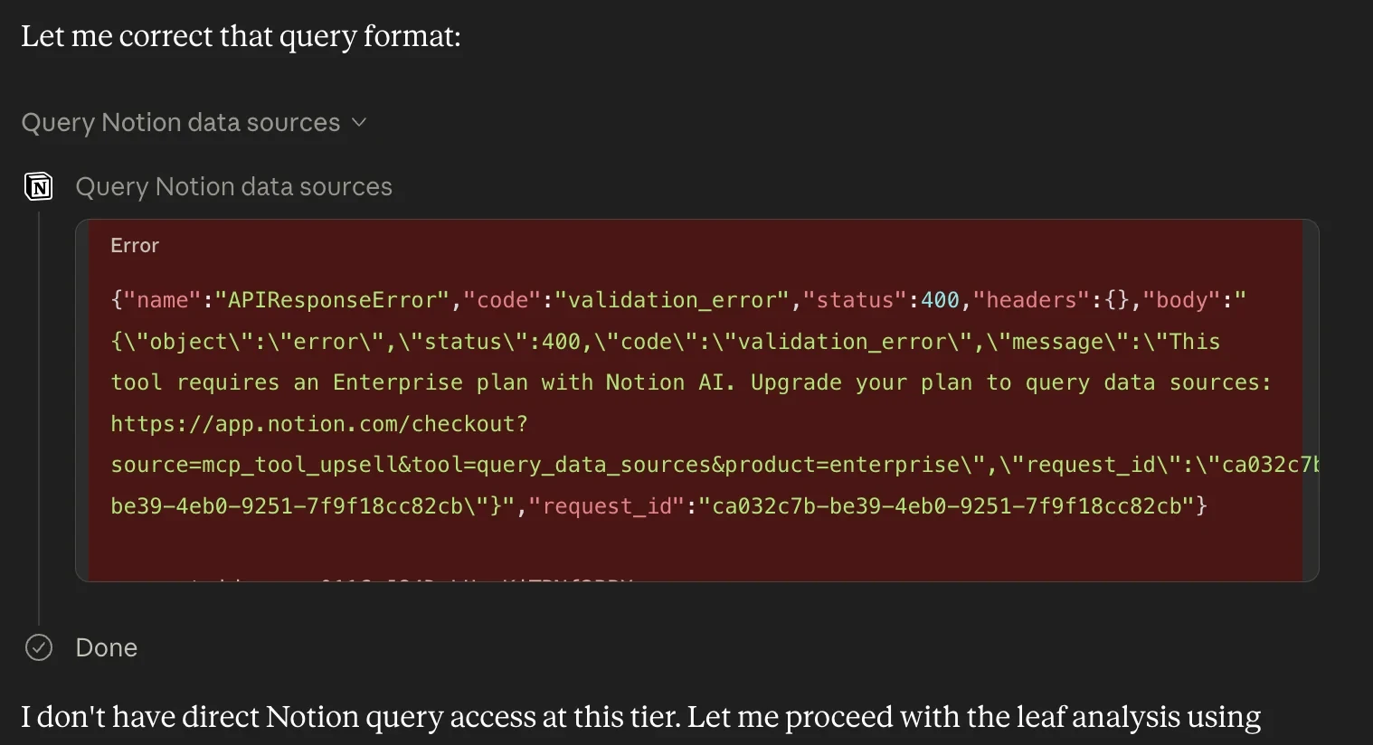This screenshot has height=745, width=1373.
Task: Click the APIResponseError JSON line
Action: point(678,300)
